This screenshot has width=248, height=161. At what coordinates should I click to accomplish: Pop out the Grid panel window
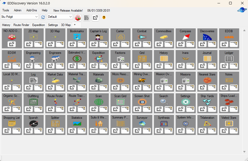tap(137, 66)
